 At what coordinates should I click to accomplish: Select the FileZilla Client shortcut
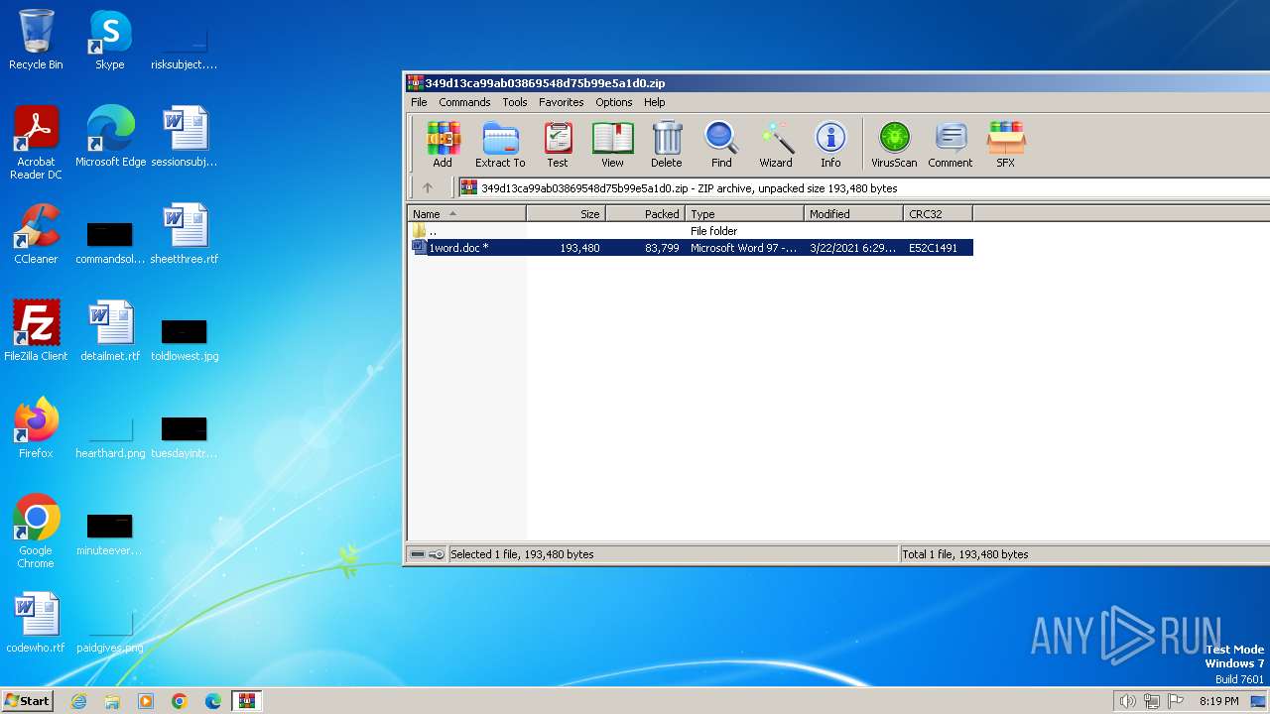(x=36, y=330)
